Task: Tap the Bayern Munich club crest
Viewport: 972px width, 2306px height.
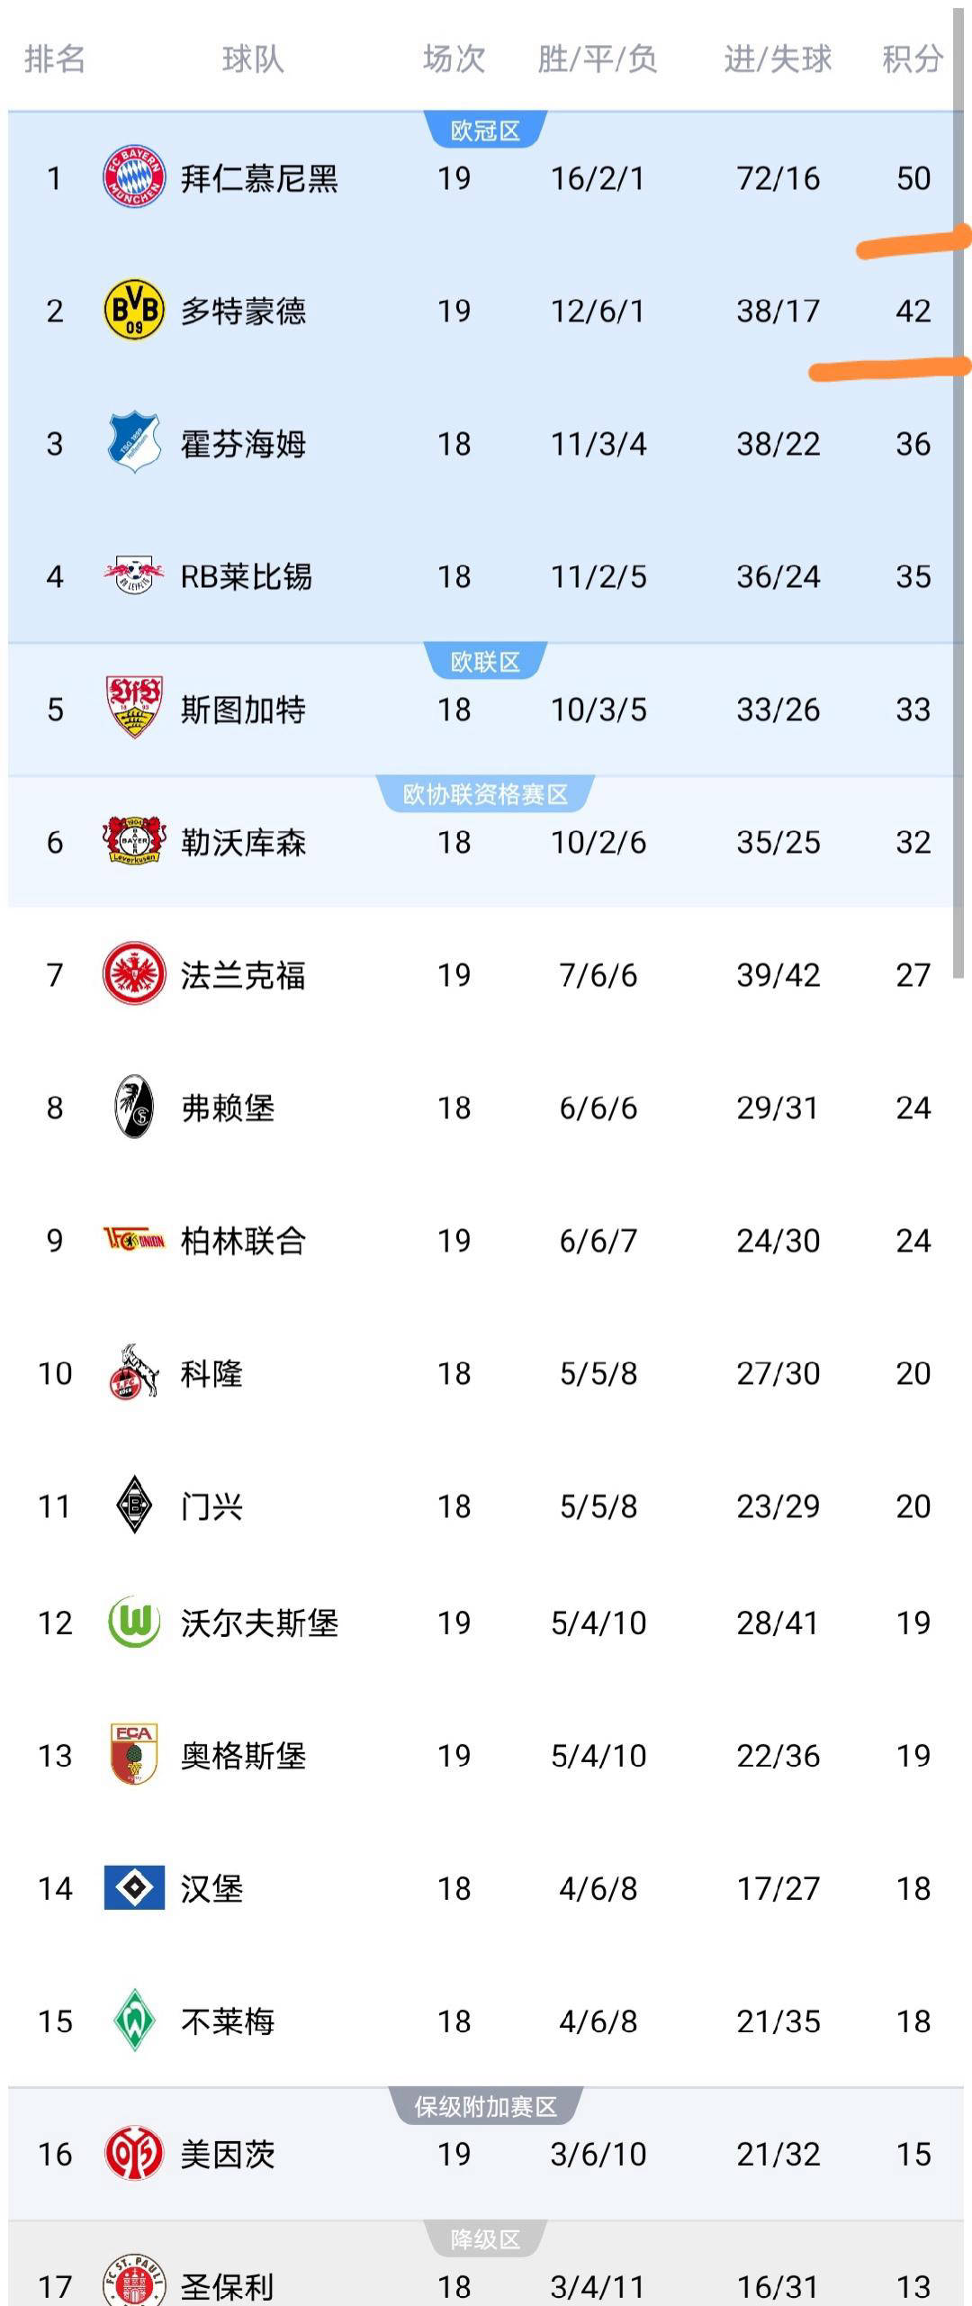Action: click(x=134, y=177)
